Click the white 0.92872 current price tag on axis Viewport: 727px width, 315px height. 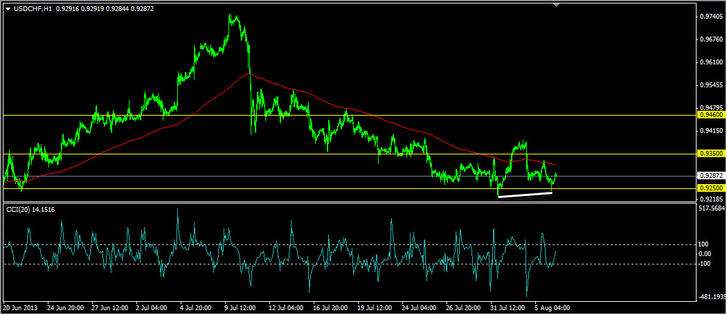[x=710, y=176]
